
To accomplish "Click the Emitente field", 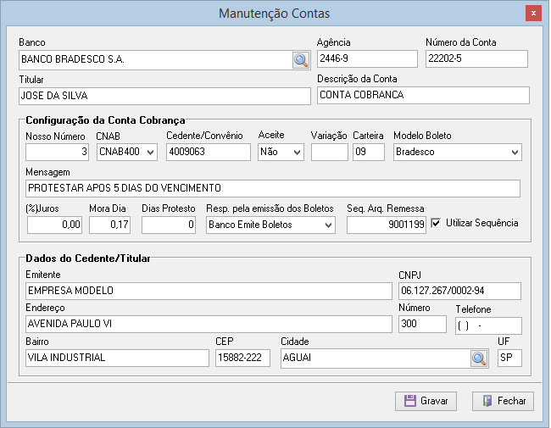I will (209, 291).
